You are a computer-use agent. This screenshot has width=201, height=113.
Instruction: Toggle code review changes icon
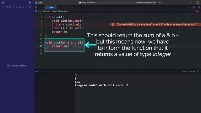point(190,8)
